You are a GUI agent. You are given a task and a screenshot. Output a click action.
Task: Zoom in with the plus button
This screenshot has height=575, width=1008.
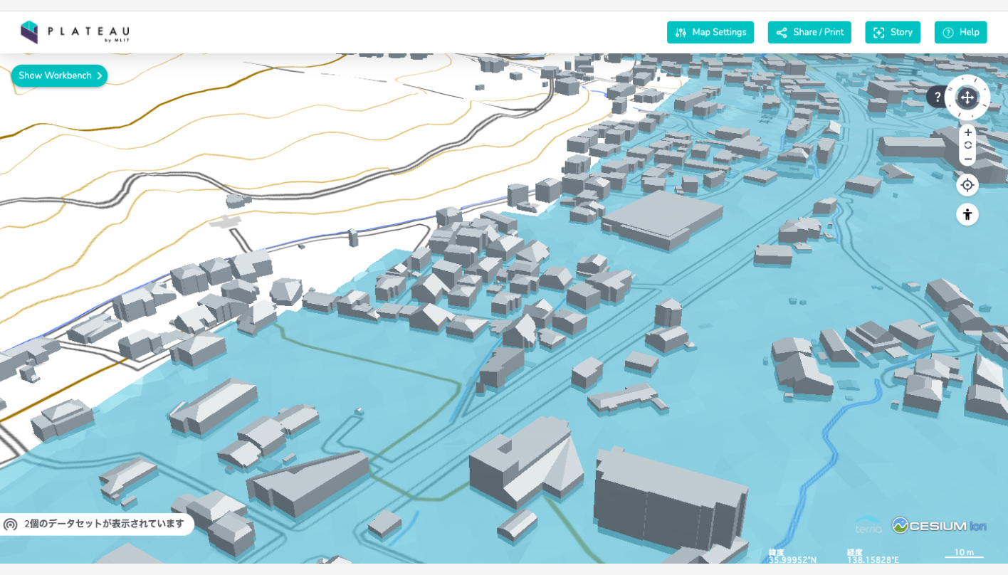[x=967, y=132]
